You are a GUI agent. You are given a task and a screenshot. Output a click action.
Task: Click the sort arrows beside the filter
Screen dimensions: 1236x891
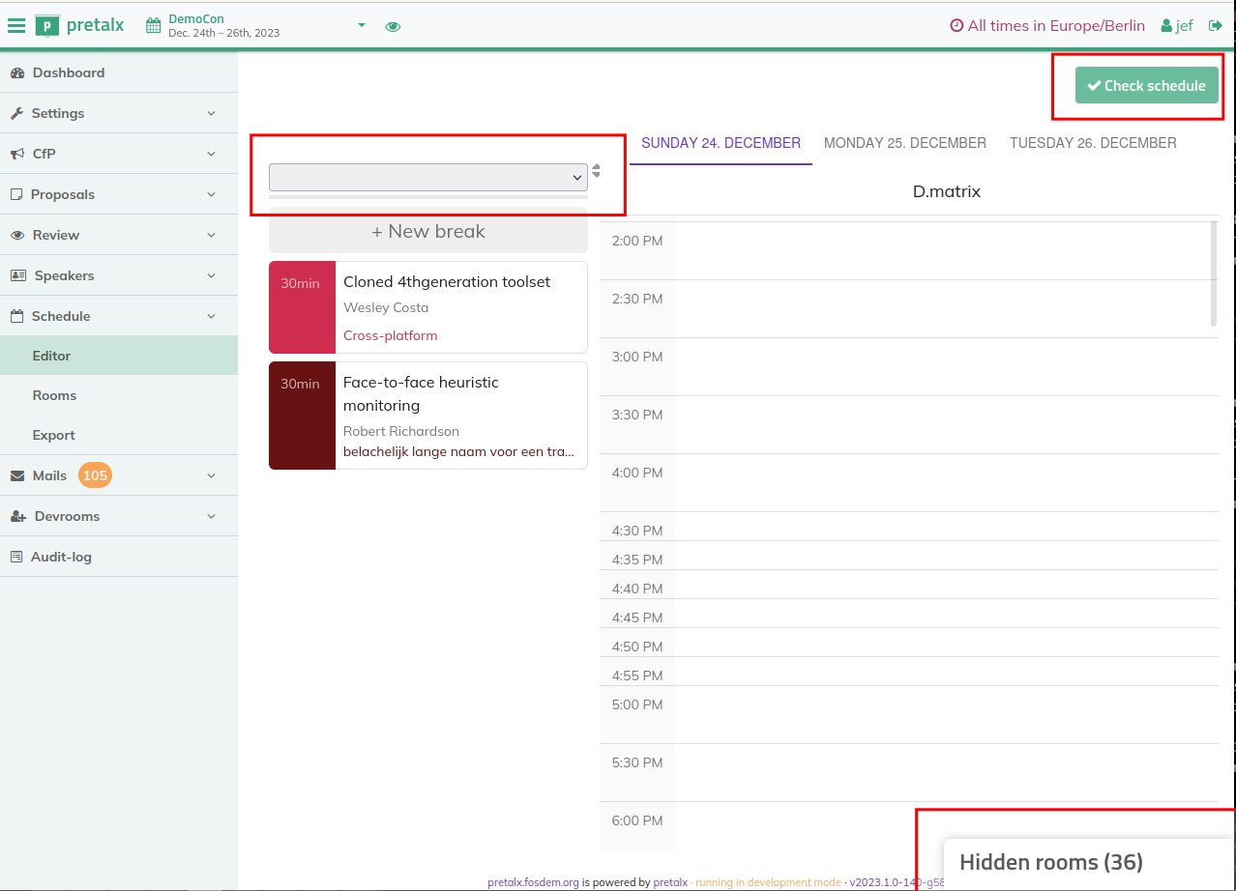click(x=597, y=171)
